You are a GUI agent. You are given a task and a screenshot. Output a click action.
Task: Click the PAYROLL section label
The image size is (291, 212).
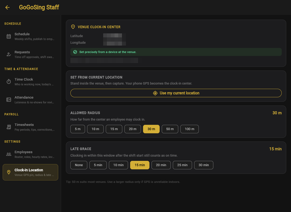click(11, 114)
